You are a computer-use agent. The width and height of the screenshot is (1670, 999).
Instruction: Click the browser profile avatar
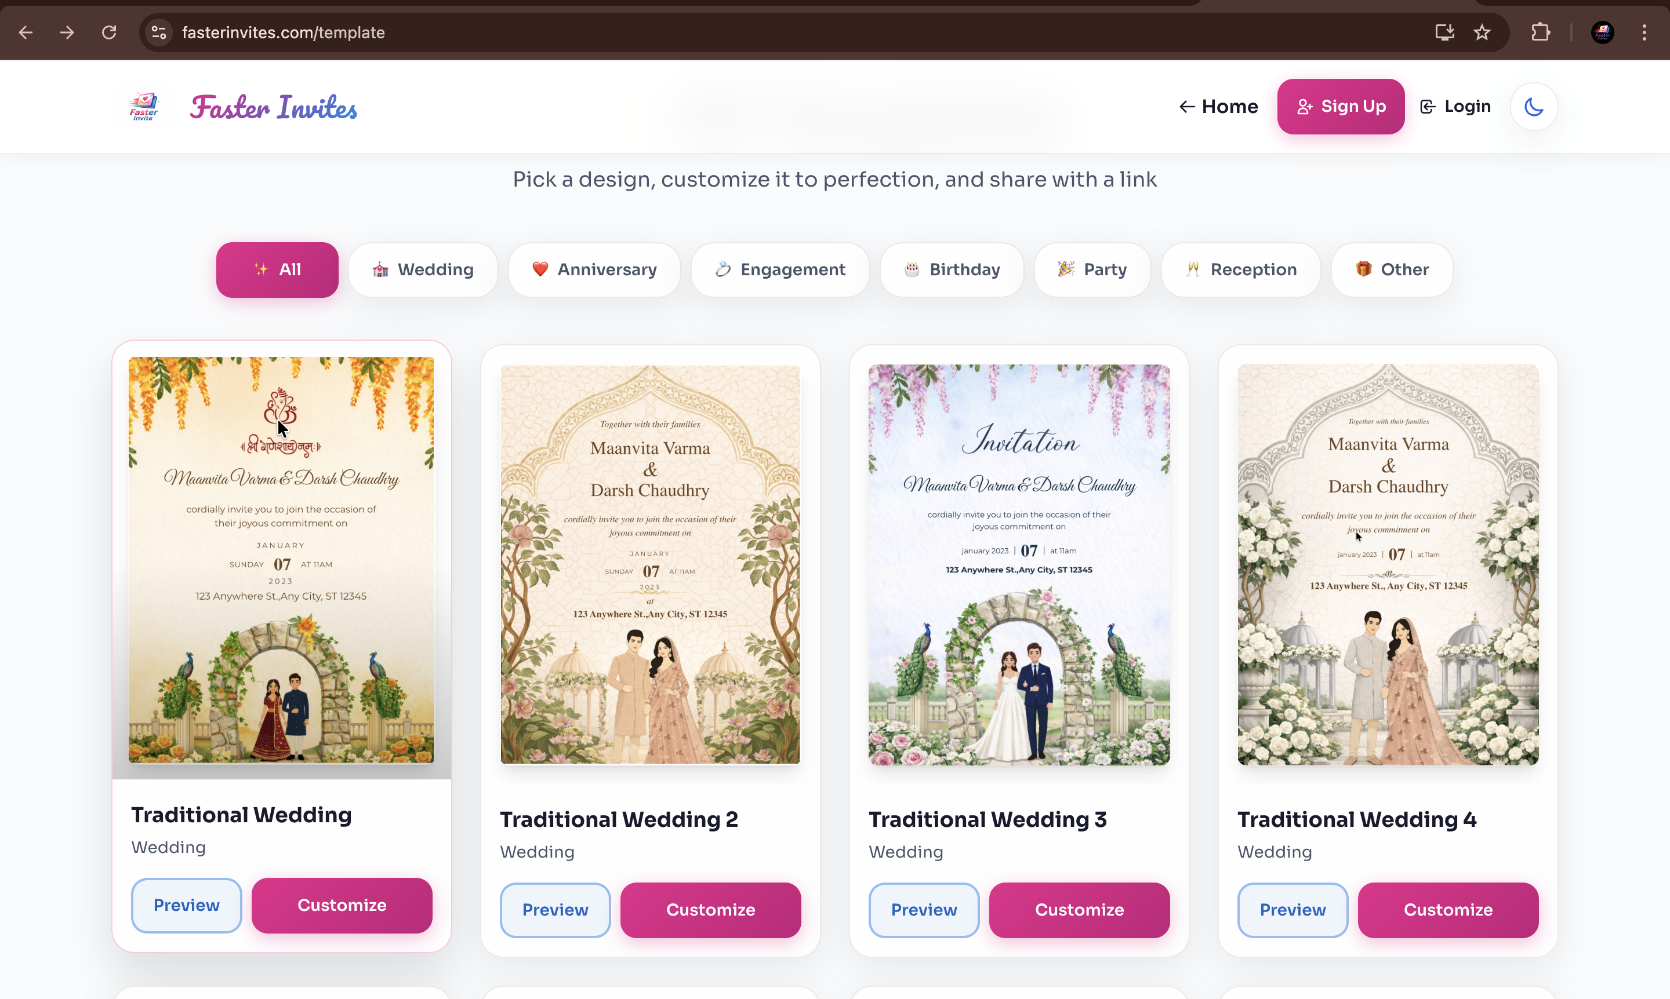click(1603, 32)
